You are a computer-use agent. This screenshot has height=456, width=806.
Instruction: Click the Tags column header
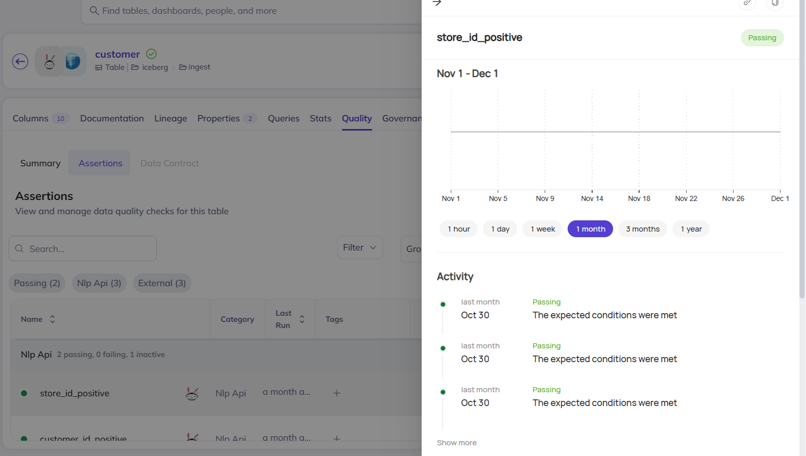click(334, 319)
